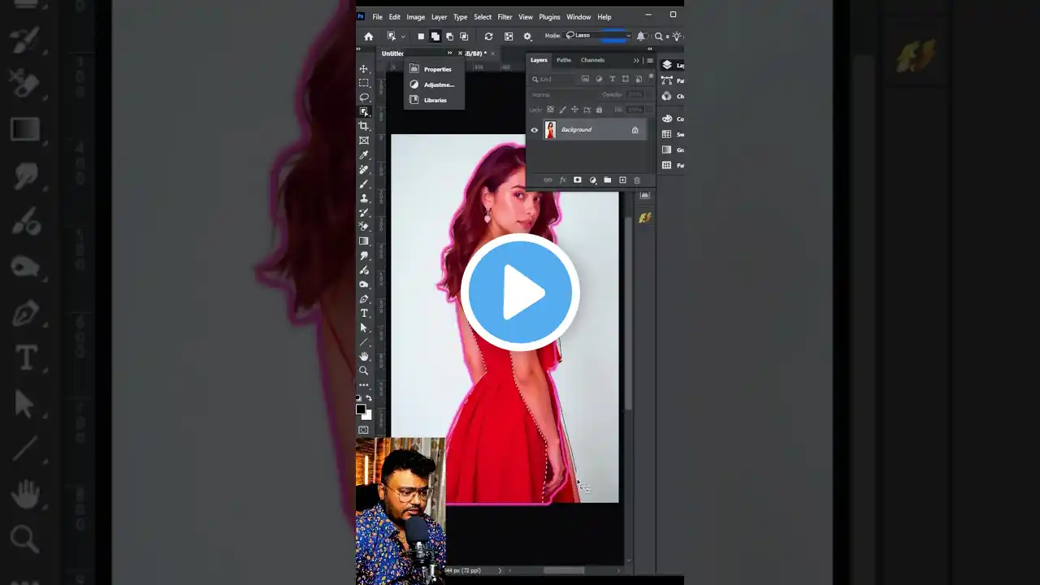The height and width of the screenshot is (585, 1040).
Task: Click the foreground color swatch
Action: coord(361,409)
